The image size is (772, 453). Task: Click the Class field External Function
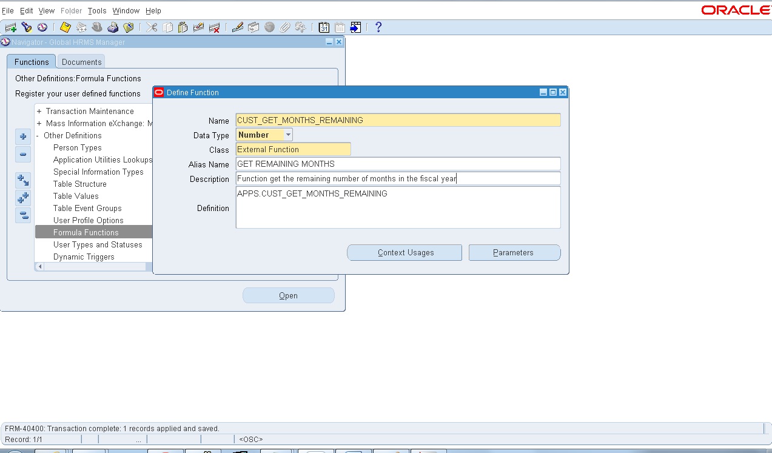(294, 149)
